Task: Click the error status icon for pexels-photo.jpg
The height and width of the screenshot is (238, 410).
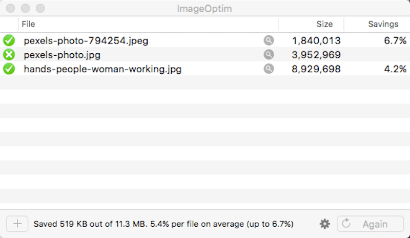Action: (9, 55)
